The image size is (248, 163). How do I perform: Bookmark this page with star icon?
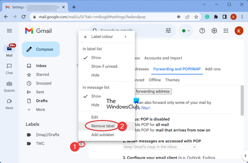tap(196, 17)
